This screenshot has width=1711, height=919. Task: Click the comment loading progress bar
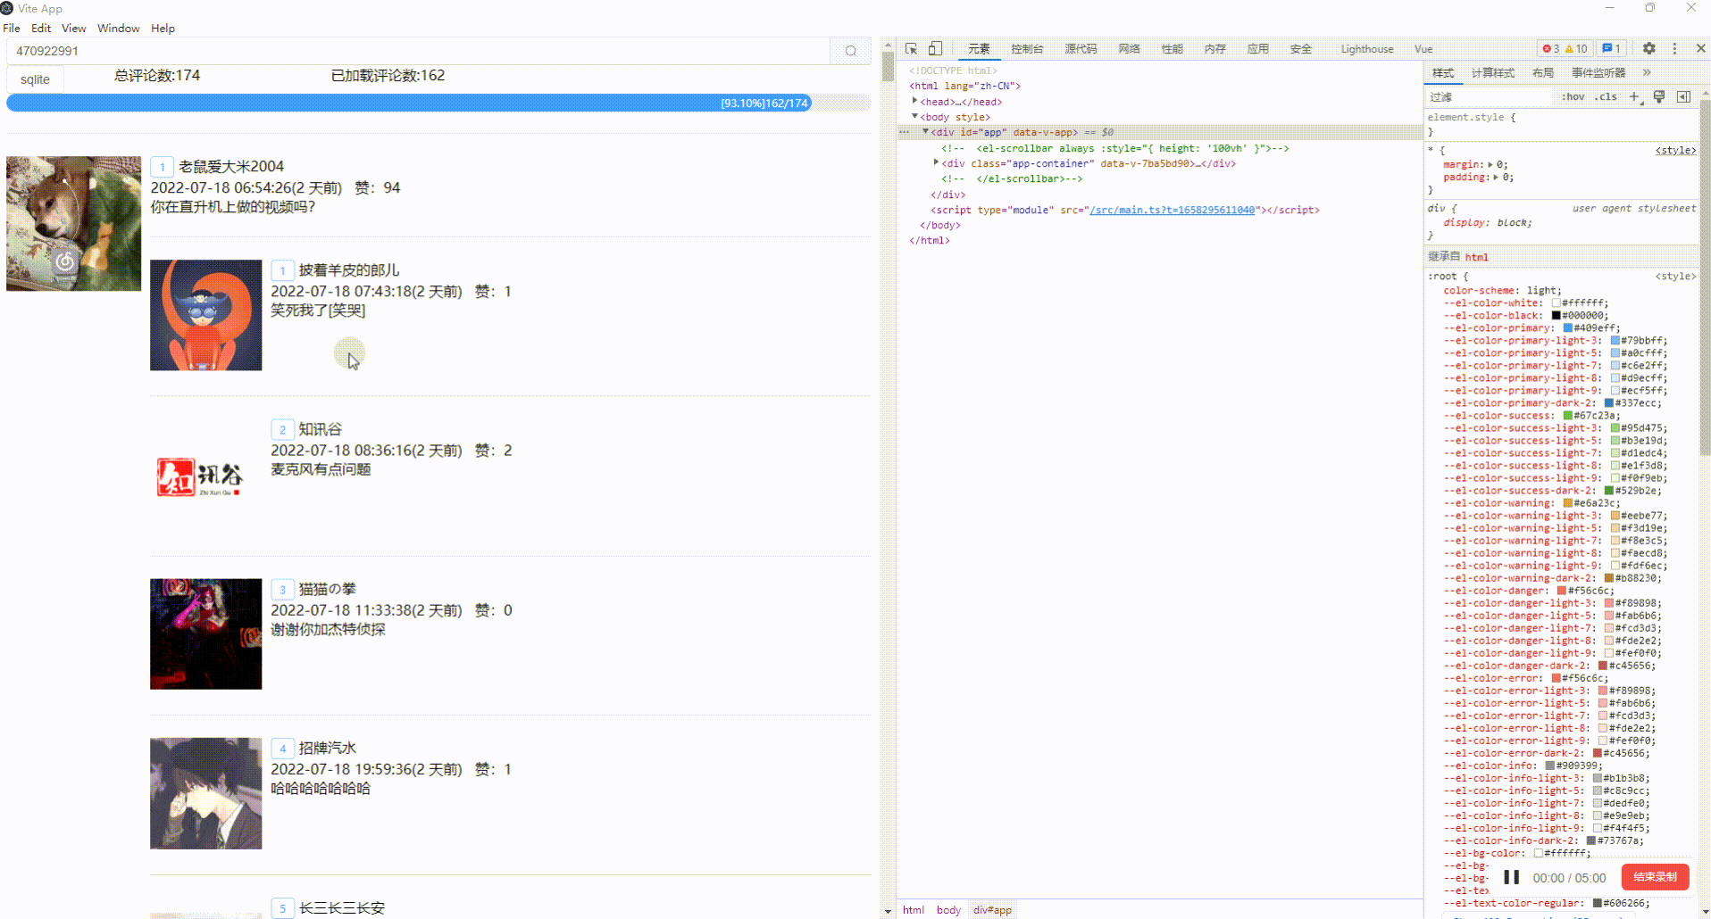pyautogui.click(x=438, y=103)
